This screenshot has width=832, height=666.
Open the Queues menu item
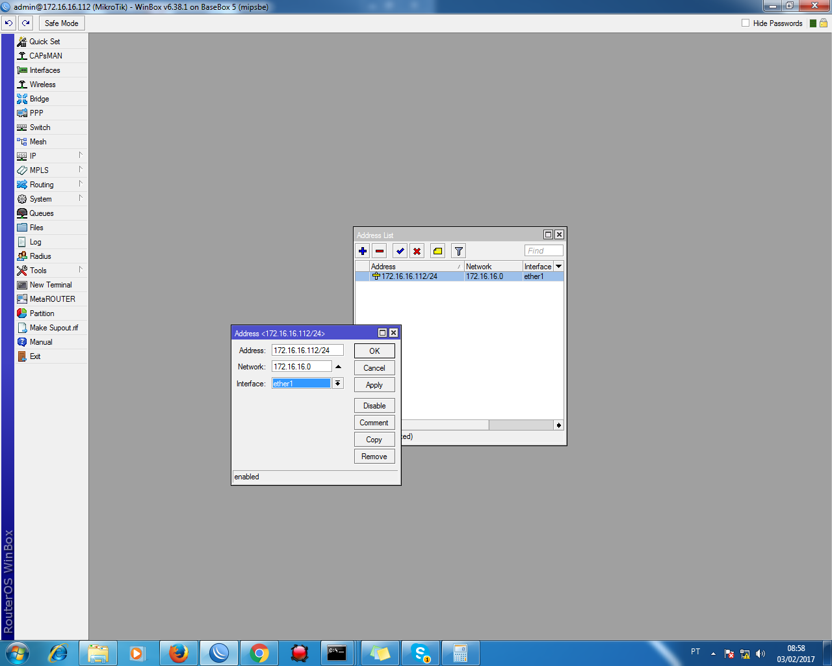tap(51, 213)
